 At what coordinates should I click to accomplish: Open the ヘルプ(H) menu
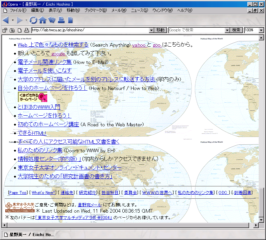185,10
